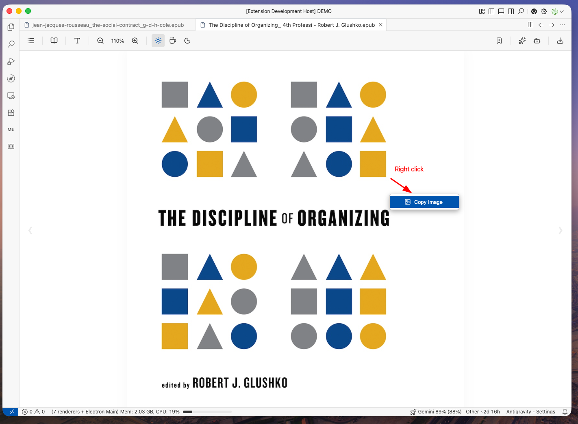578x424 pixels.
Task: Click the 'Other ~2d 16h' status item
Action: click(x=483, y=412)
